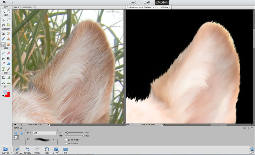Open help for the tool options

coord(244,128)
